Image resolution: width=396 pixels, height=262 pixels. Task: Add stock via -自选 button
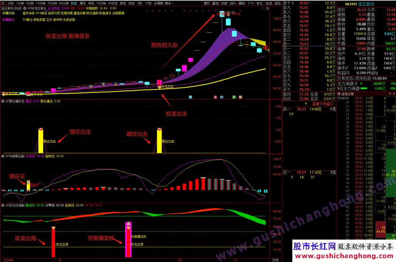pyautogui.click(x=268, y=3)
